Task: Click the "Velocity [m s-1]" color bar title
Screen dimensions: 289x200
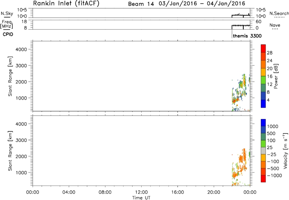Action: tap(285, 151)
